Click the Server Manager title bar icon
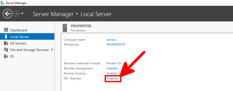The height and width of the screenshot is (91, 233). (x=3, y=3)
